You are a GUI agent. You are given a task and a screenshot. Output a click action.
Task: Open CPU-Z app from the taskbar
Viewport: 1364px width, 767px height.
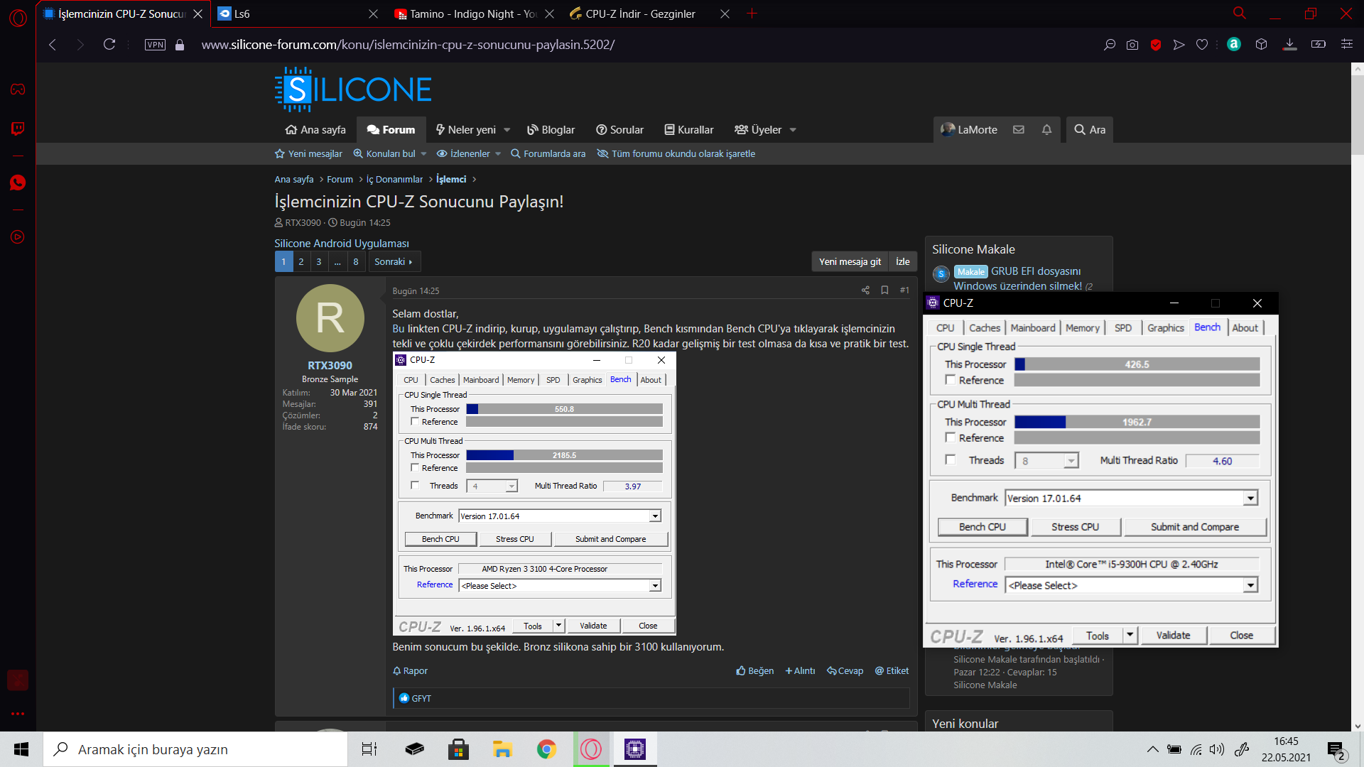(635, 749)
